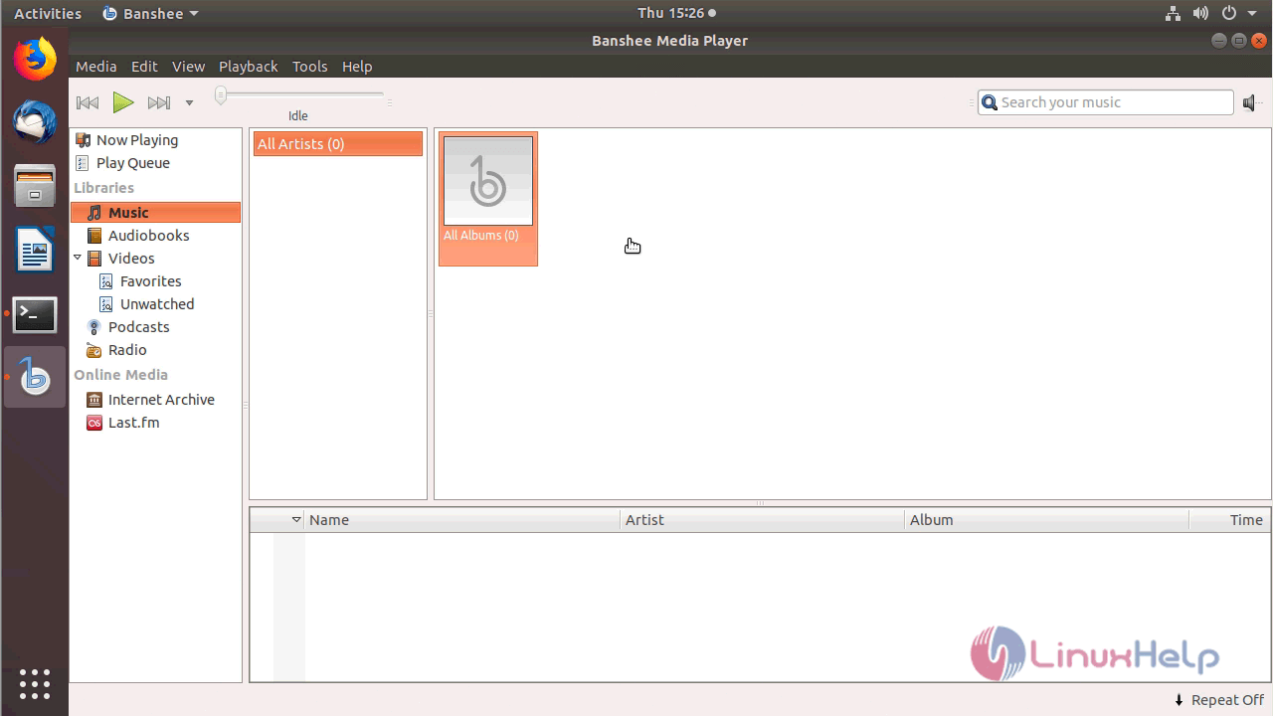Open the Files manager from dock
Image resolution: width=1273 pixels, height=716 pixels.
click(x=35, y=186)
